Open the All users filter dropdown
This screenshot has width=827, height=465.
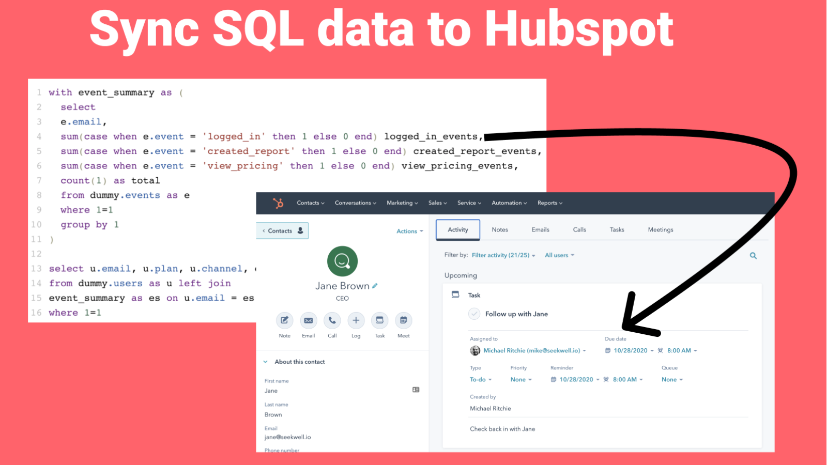pos(560,255)
